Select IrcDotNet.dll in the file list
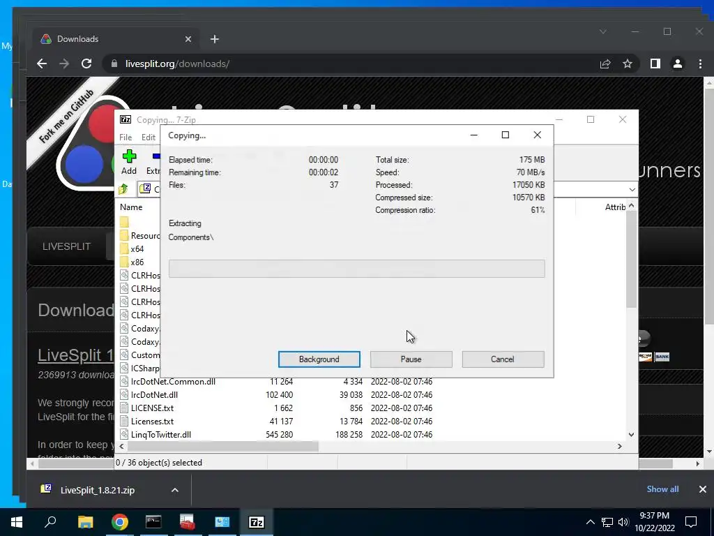Image resolution: width=714 pixels, height=536 pixels. [x=154, y=395]
